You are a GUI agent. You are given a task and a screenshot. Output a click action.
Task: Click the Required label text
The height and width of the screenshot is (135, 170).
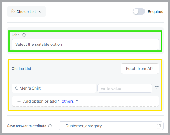coord(156,11)
